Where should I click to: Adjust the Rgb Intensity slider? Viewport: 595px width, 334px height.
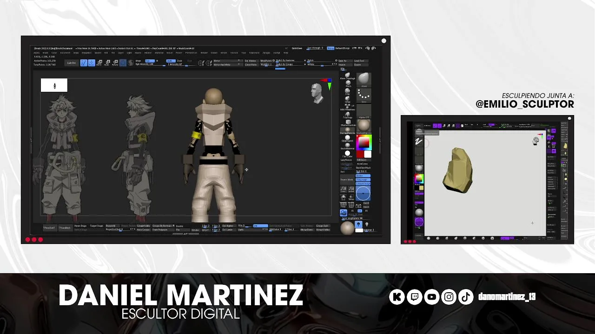(x=151, y=65)
